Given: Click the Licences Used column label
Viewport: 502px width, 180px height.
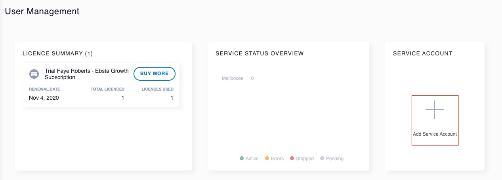Looking at the screenshot, I should [x=157, y=89].
